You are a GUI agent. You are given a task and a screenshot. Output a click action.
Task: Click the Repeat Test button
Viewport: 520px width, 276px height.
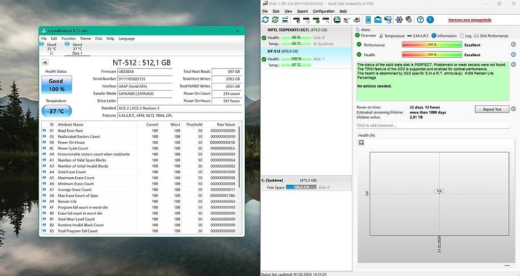click(x=492, y=109)
